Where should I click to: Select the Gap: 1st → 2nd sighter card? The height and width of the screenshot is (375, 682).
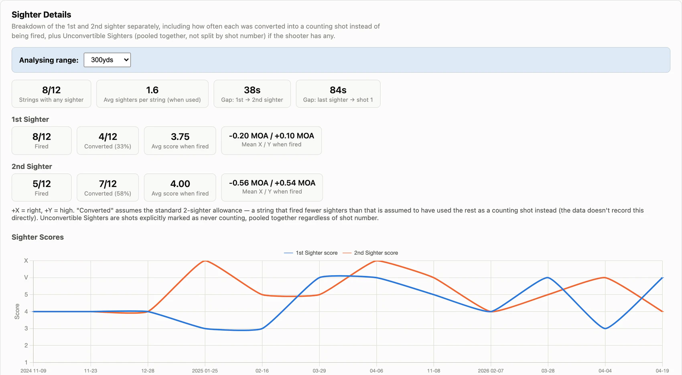252,94
